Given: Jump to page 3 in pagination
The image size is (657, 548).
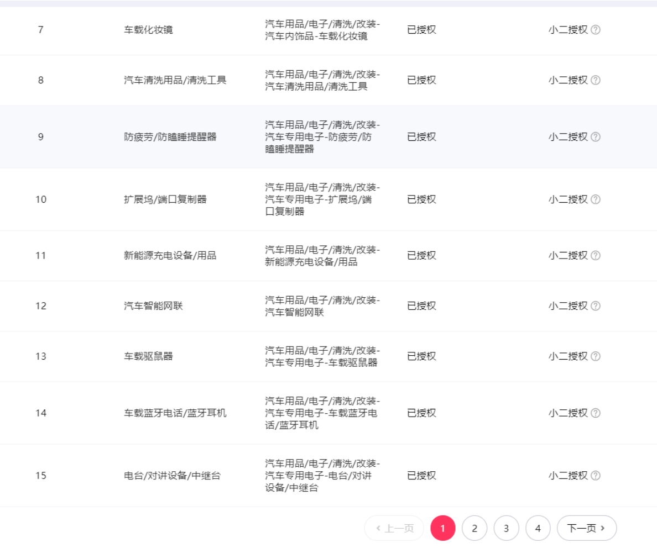Looking at the screenshot, I should (x=506, y=528).
